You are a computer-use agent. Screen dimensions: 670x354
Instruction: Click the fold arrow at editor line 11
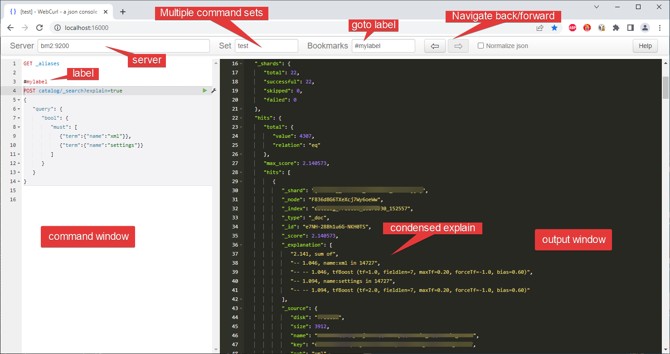coord(19,154)
